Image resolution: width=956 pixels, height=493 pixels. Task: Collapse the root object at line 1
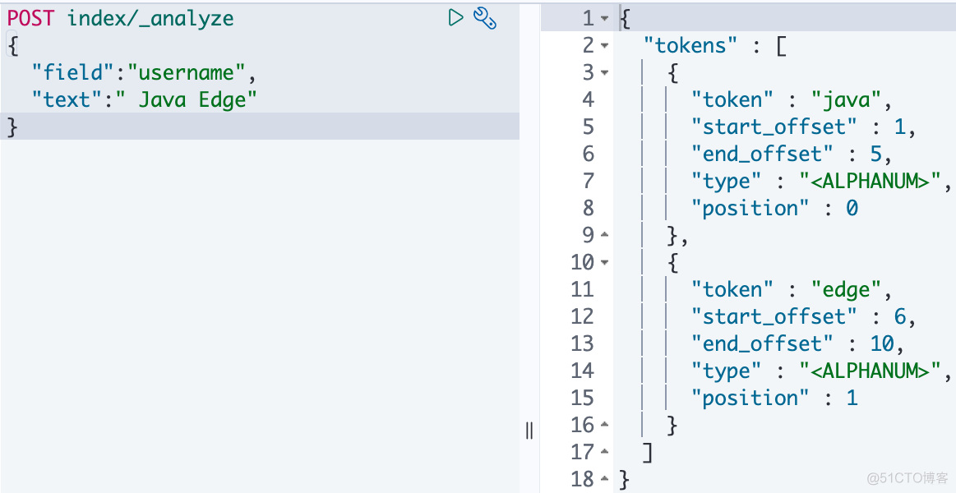coord(605,19)
